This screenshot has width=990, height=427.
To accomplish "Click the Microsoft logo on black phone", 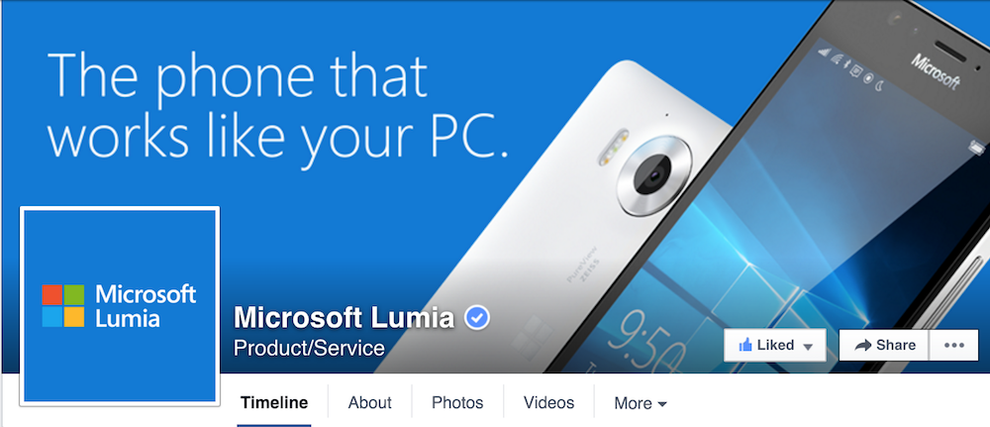I will pyautogui.click(x=936, y=71).
